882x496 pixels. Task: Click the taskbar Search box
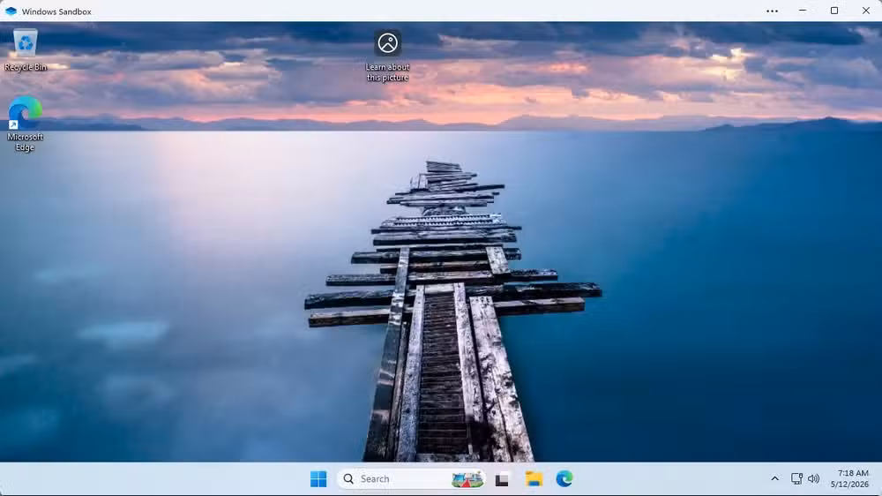411,478
